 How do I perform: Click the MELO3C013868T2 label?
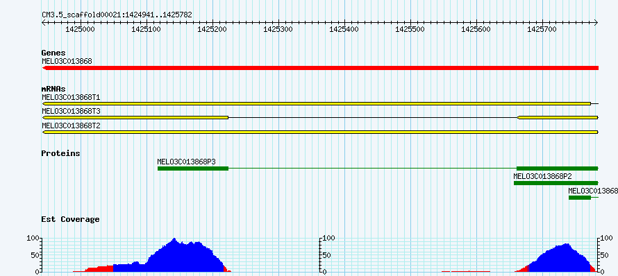pos(72,126)
